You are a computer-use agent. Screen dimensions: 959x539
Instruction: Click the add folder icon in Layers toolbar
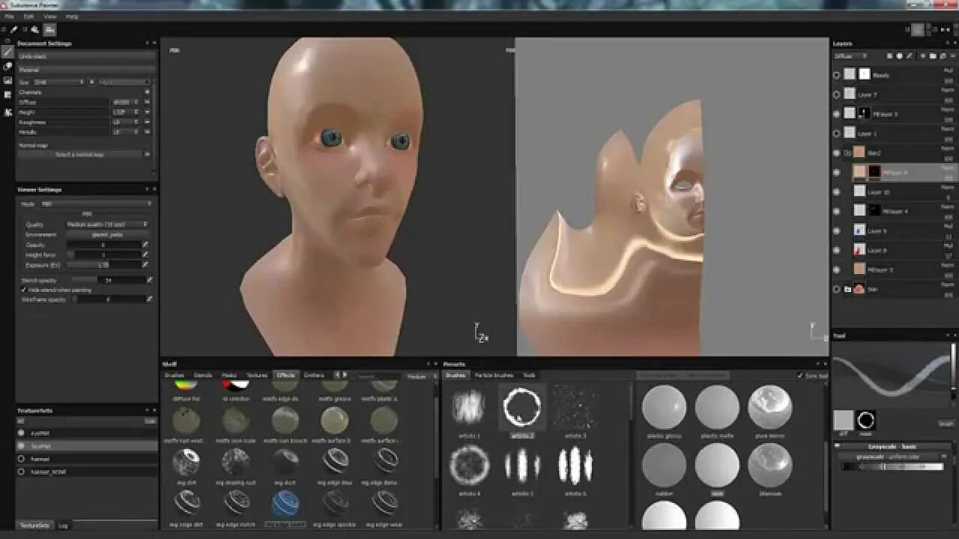(x=933, y=56)
